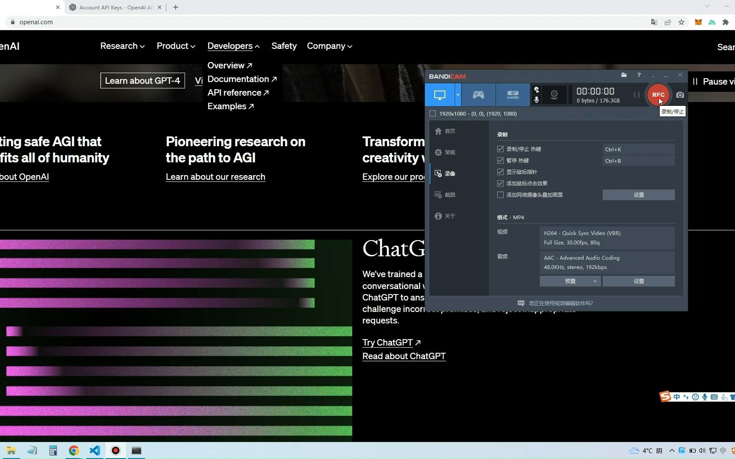735x459 pixels.
Task: Open Chrome translate page icon
Action: click(x=654, y=22)
